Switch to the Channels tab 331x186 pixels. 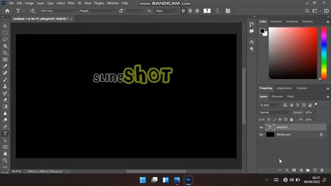tap(277, 97)
